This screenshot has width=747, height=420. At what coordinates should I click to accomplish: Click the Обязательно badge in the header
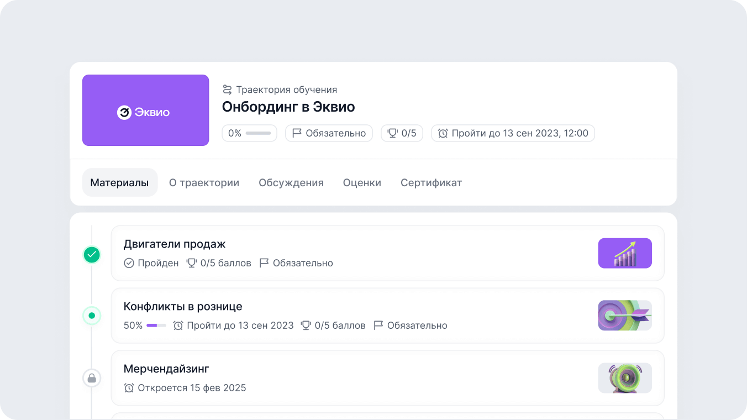click(329, 133)
